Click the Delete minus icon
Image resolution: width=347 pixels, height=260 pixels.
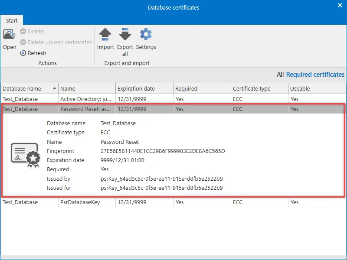click(x=23, y=31)
